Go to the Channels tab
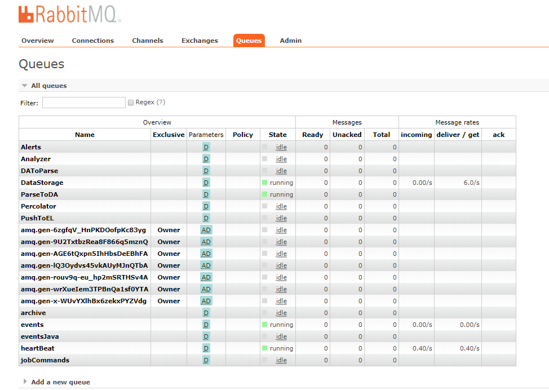 (x=148, y=41)
